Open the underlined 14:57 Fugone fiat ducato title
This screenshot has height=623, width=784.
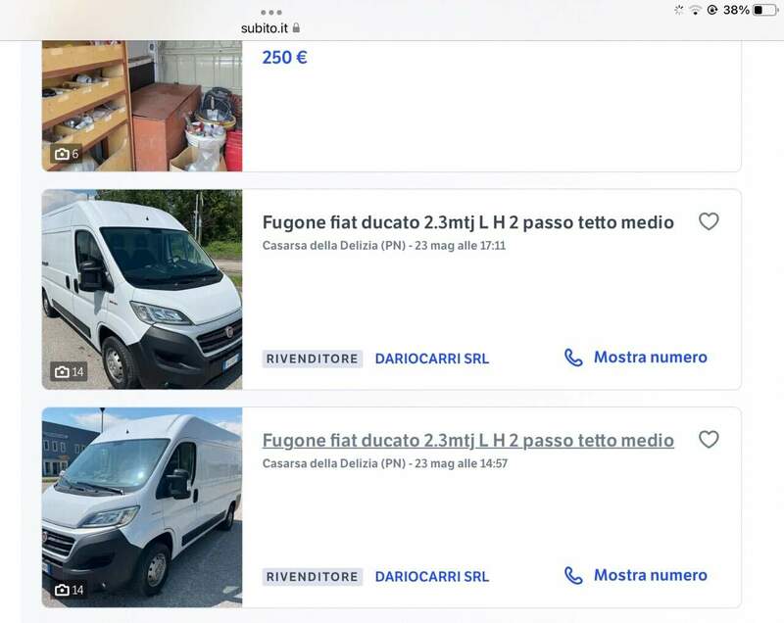(468, 440)
